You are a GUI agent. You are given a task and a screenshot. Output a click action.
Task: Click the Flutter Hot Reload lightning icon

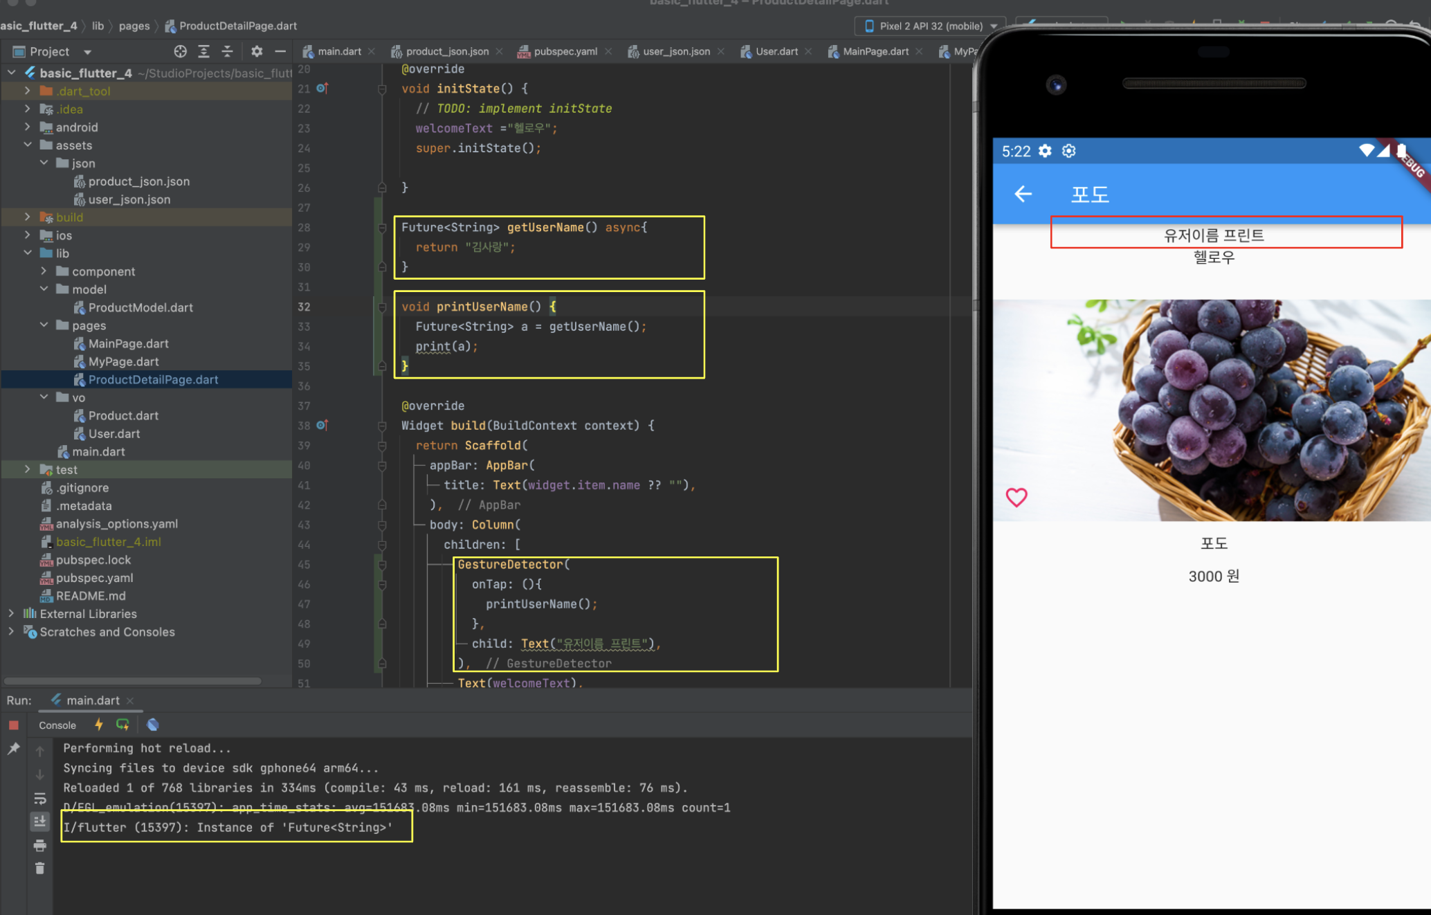(x=99, y=725)
